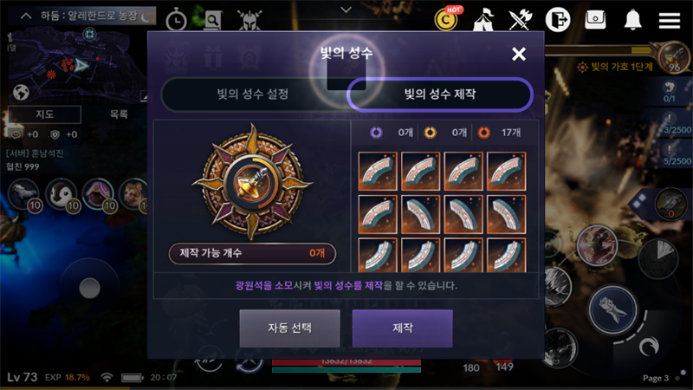Open the crossed sword and axe icon
Screen dimensions: 693x390
(520, 20)
